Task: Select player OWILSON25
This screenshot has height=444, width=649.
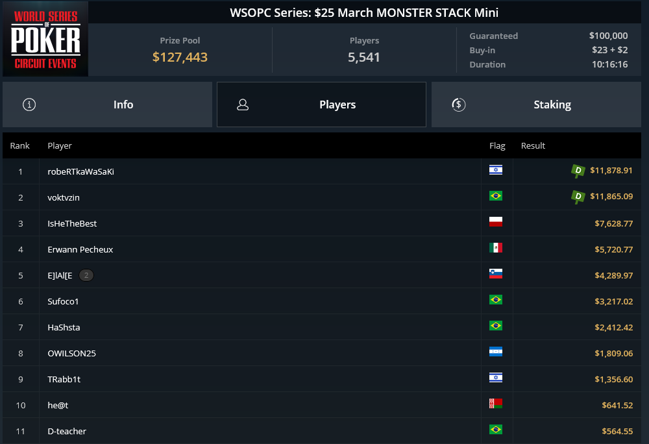Action: pyautogui.click(x=71, y=353)
